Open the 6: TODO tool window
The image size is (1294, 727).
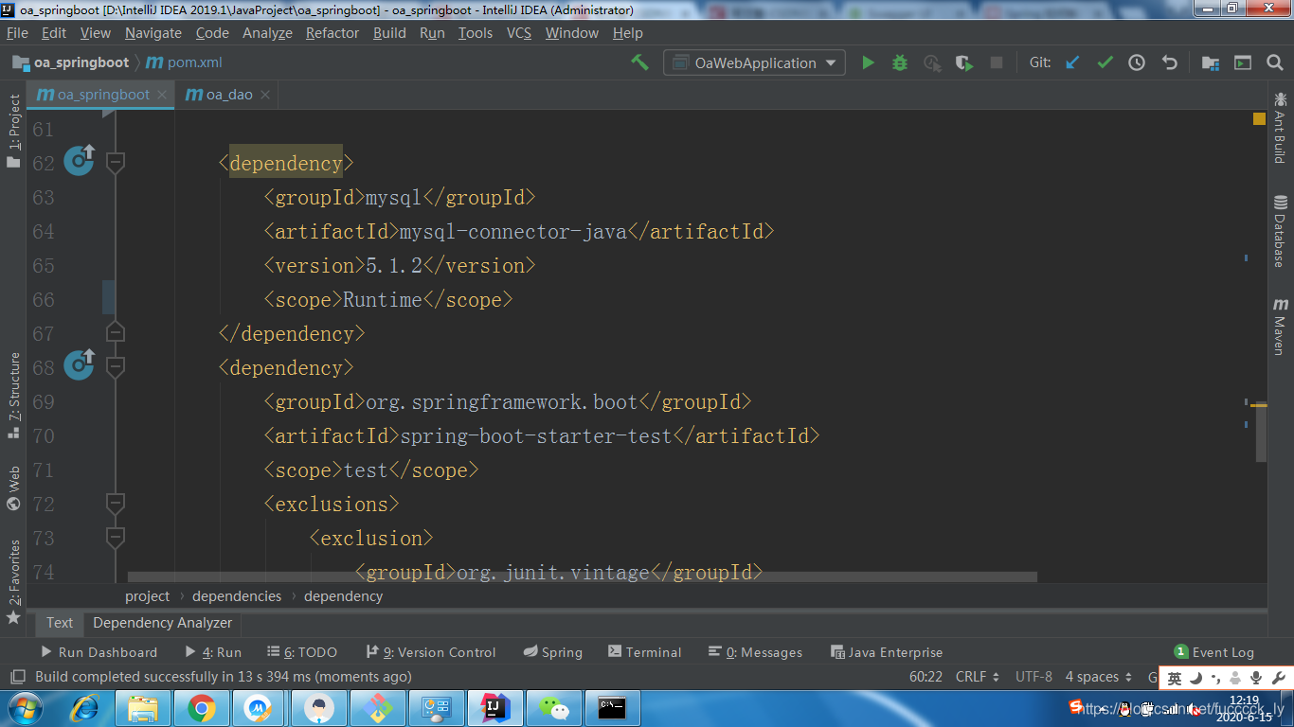click(302, 652)
